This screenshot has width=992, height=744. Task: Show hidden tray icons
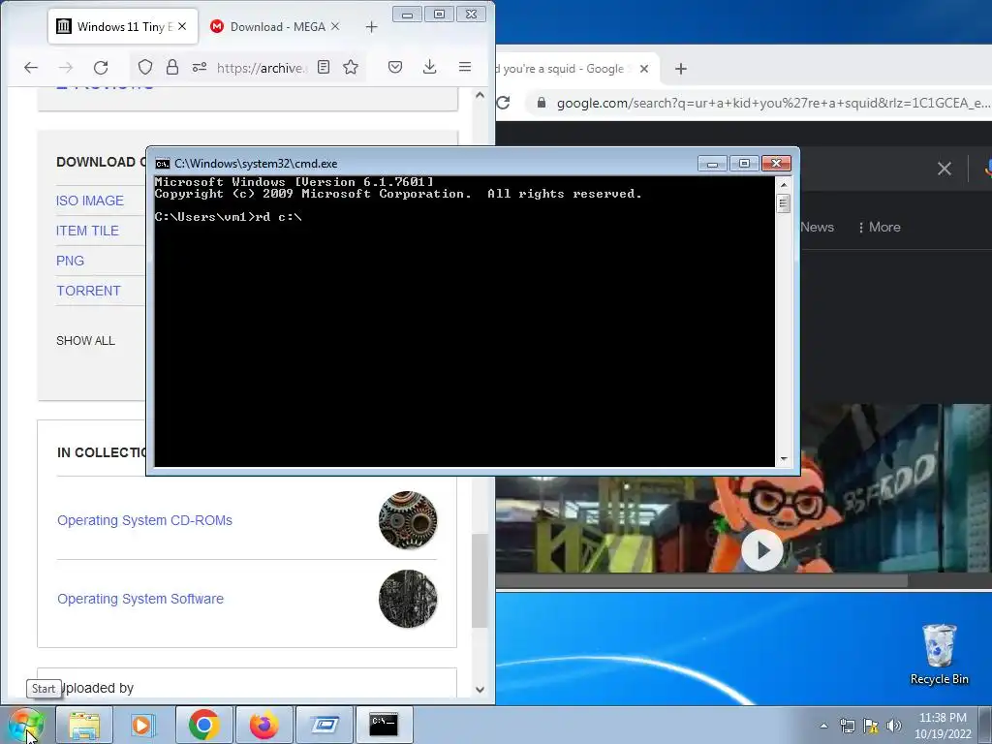coord(823,726)
